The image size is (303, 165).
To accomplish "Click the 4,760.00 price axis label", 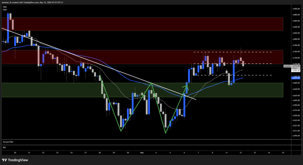I will 296,51.
